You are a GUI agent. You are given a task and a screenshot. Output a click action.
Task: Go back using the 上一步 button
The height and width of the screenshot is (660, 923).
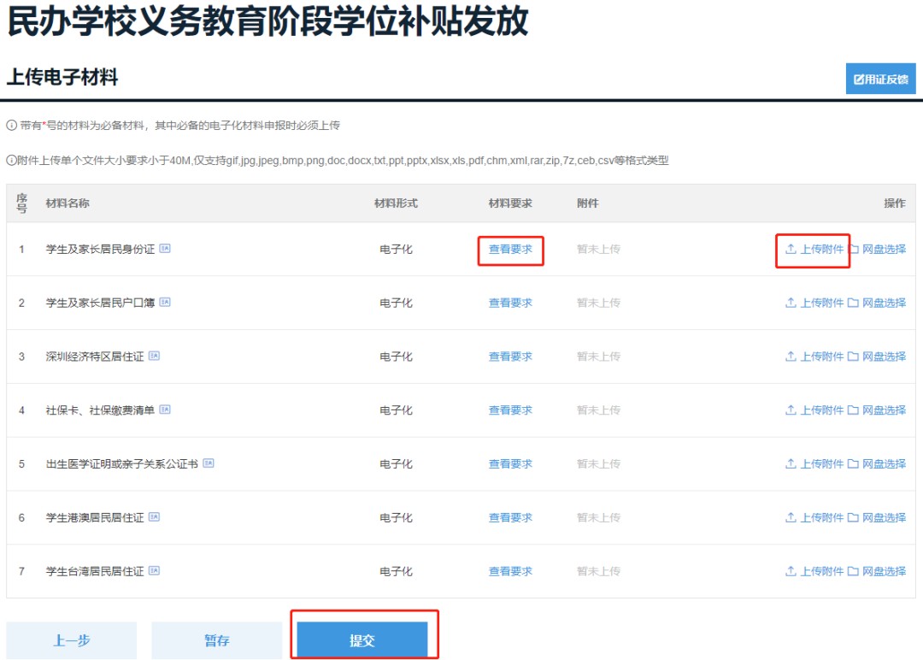(72, 640)
